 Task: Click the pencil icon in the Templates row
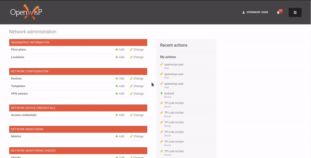(x=131, y=86)
